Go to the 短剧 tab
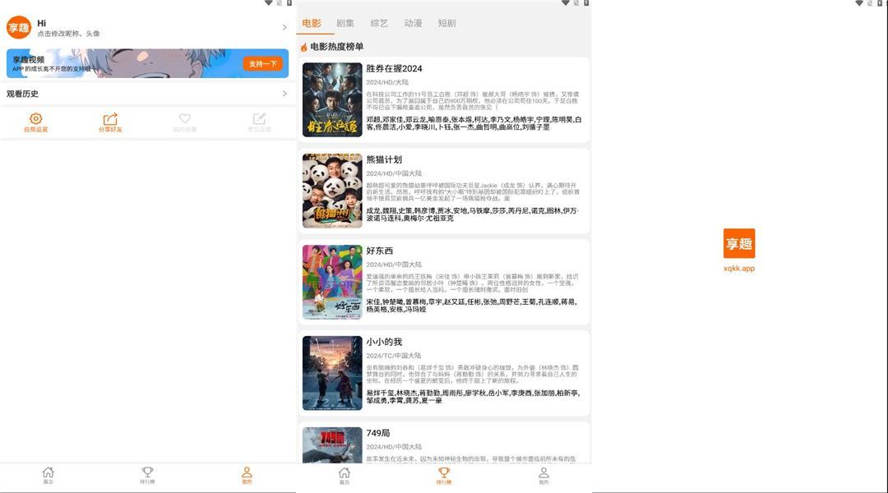Screen dimensions: 888x493 coord(446,23)
